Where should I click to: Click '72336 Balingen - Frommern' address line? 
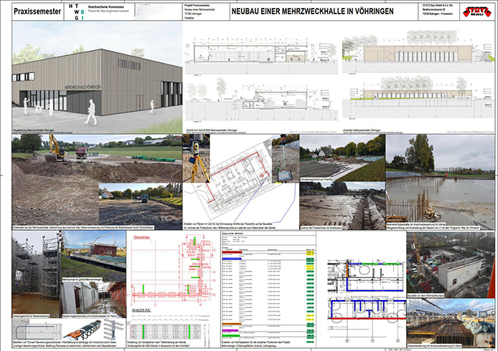pos(437,14)
